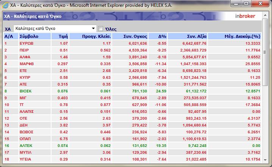This screenshot has height=167, width=272.
Task: Click total value 5,854,677.61
Action: [194, 57]
